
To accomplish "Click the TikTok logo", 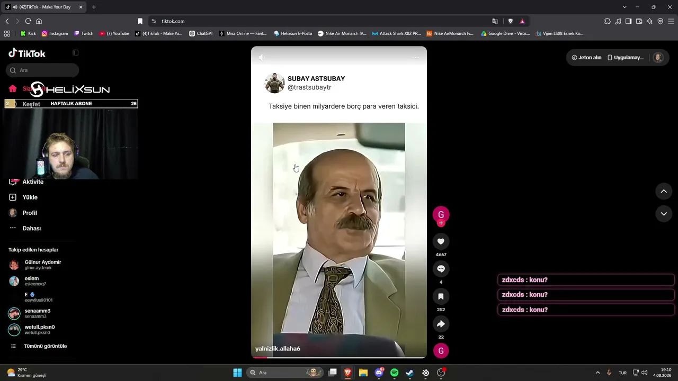I will coord(27,53).
